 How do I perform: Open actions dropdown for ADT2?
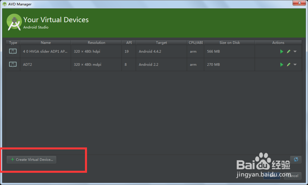coord(295,65)
